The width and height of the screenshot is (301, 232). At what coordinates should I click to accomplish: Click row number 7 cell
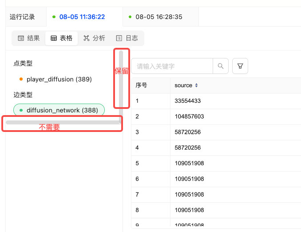tap(150, 194)
